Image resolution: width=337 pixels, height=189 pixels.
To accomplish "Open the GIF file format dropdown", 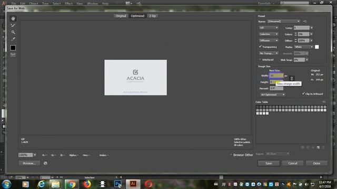I will 269,28.
